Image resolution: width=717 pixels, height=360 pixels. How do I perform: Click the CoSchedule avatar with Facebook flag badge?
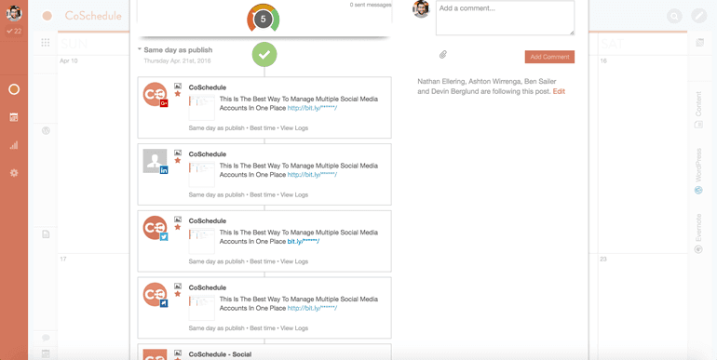(155, 295)
